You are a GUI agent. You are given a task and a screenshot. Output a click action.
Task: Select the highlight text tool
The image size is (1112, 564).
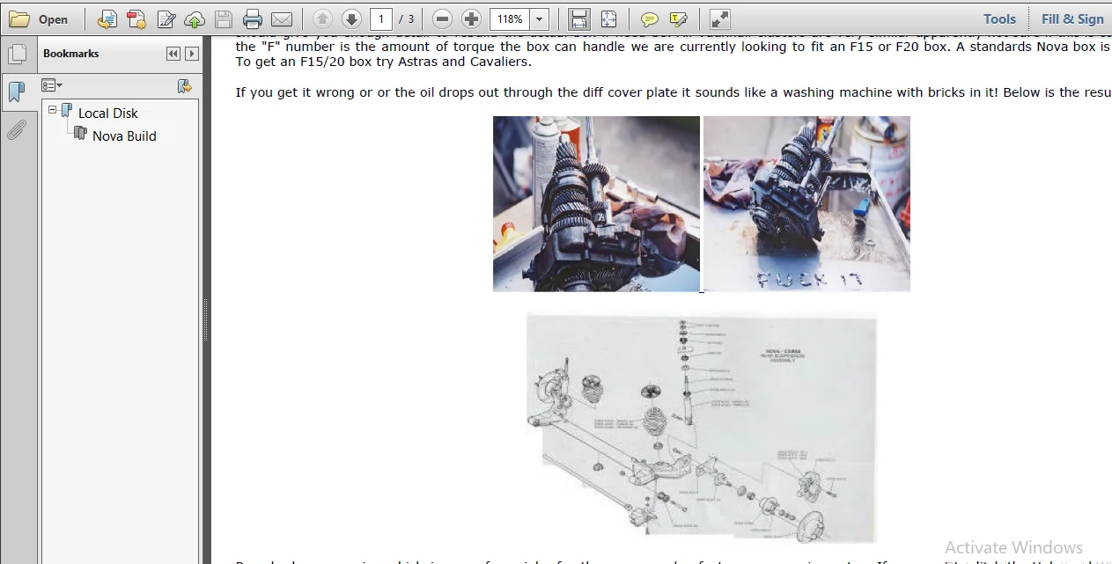pos(678,18)
